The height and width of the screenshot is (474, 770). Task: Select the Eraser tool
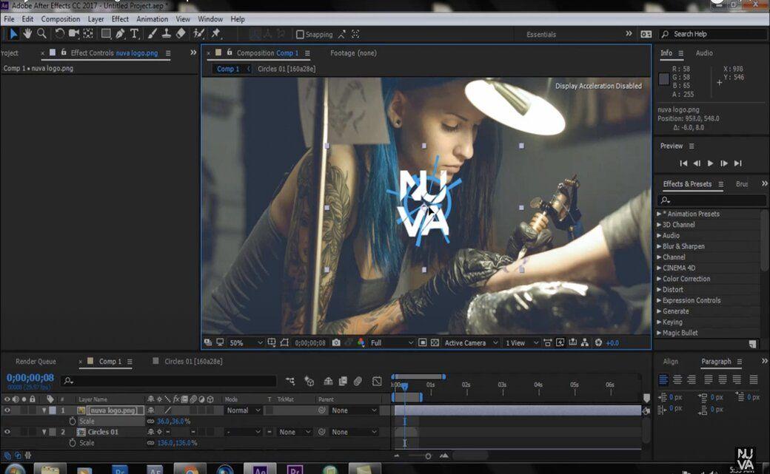181,33
